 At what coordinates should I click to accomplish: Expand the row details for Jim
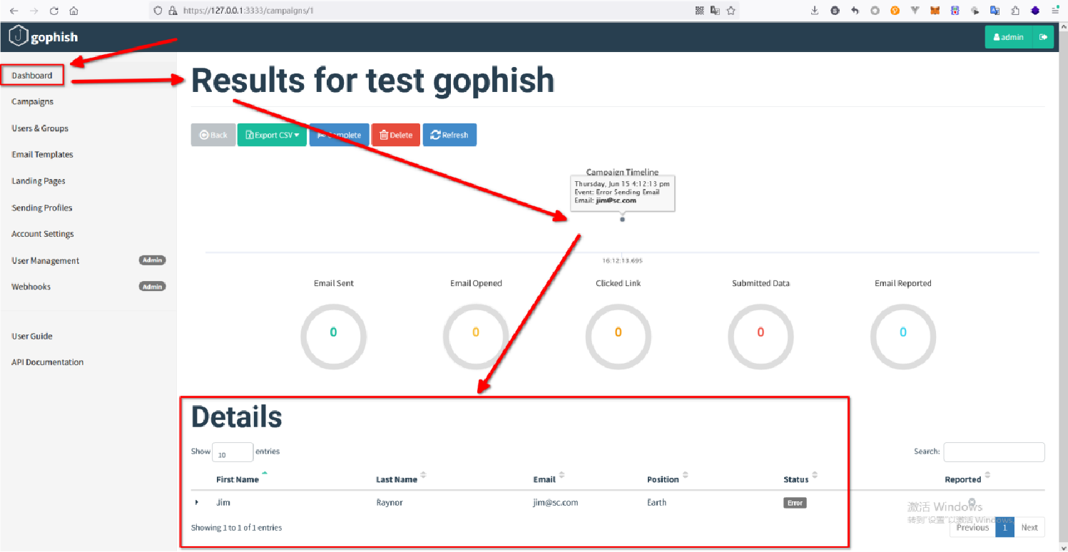click(x=197, y=503)
